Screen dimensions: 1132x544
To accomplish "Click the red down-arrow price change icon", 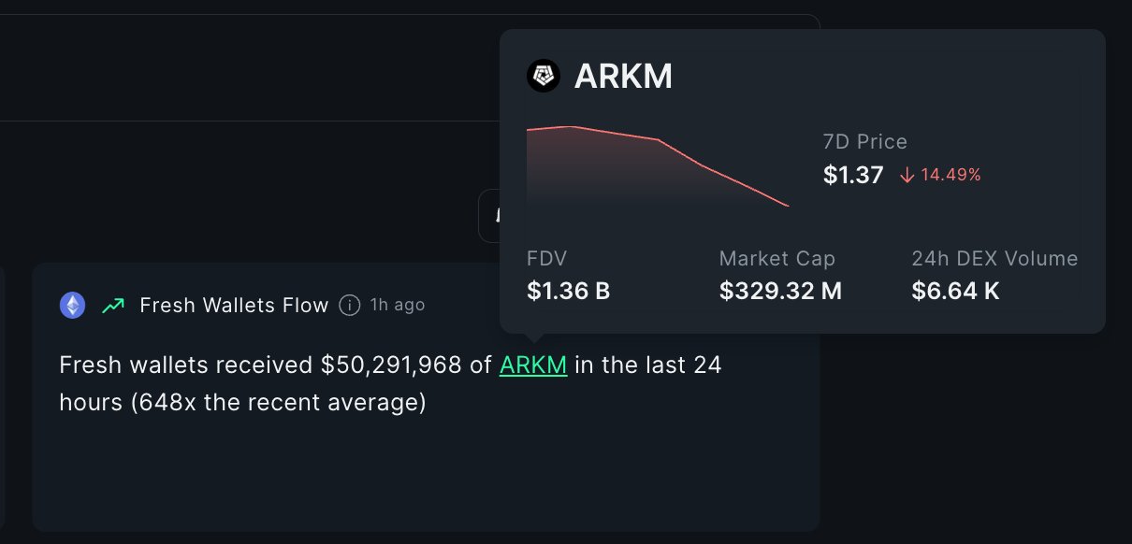I will coord(907,175).
